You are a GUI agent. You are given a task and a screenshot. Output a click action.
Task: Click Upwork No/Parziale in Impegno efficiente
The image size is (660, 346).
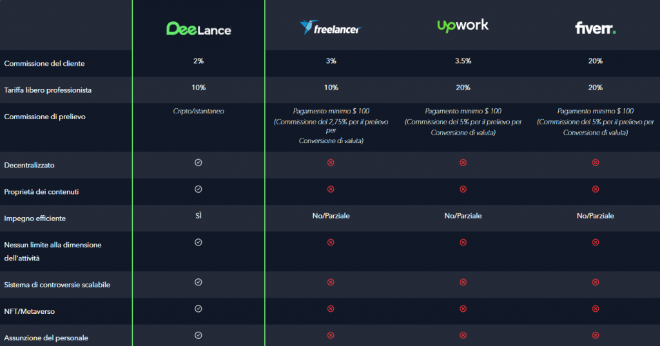(x=463, y=216)
